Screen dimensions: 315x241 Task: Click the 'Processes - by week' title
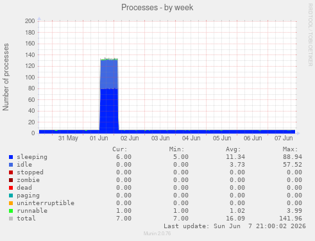157,8
